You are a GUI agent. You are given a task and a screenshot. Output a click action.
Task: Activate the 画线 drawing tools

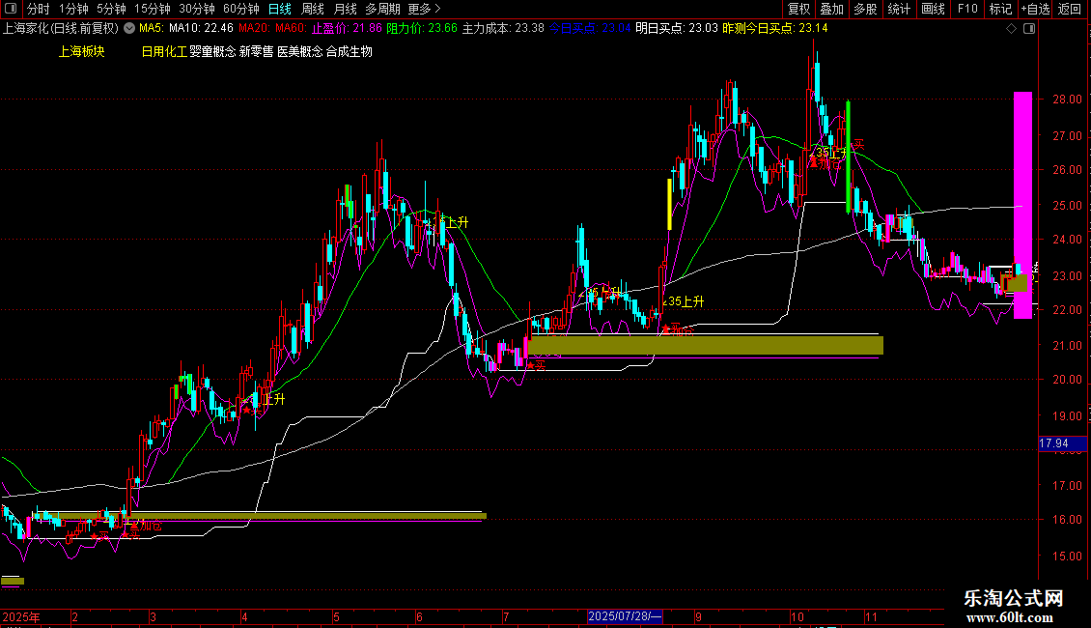click(933, 9)
